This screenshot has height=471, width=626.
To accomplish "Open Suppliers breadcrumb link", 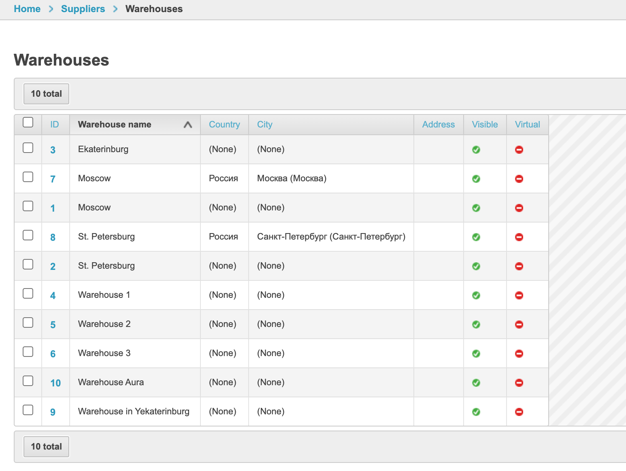I will pyautogui.click(x=83, y=9).
